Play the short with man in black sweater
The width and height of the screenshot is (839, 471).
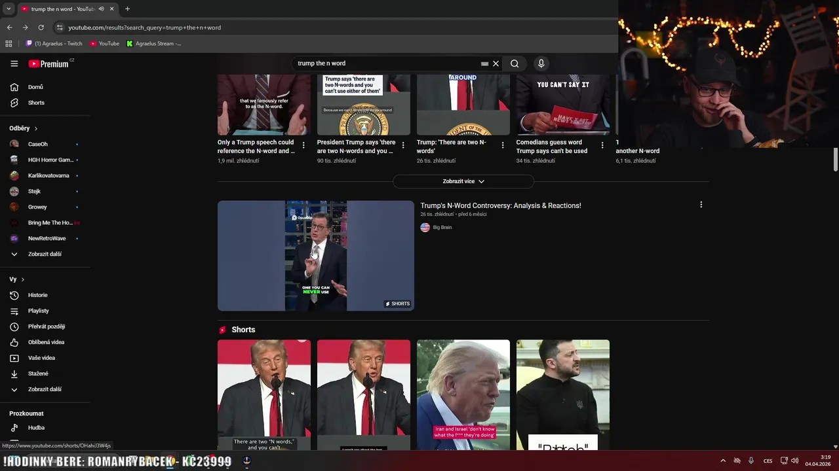coord(563,394)
